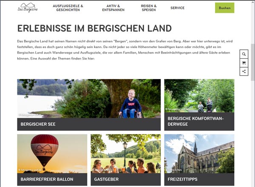Open Reisen & Speisen menu
The height and width of the screenshot is (187, 255).
coord(149,8)
